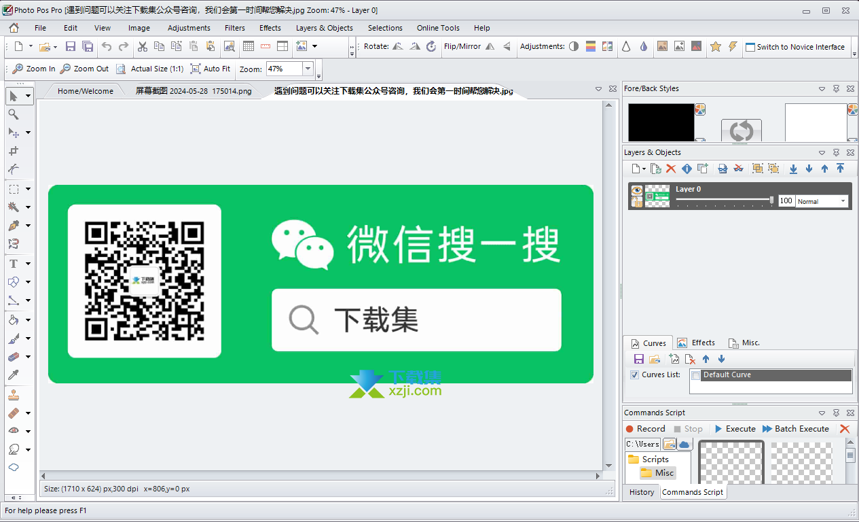859x522 pixels.
Task: Toggle visibility of Layer 0
Action: tap(637, 190)
